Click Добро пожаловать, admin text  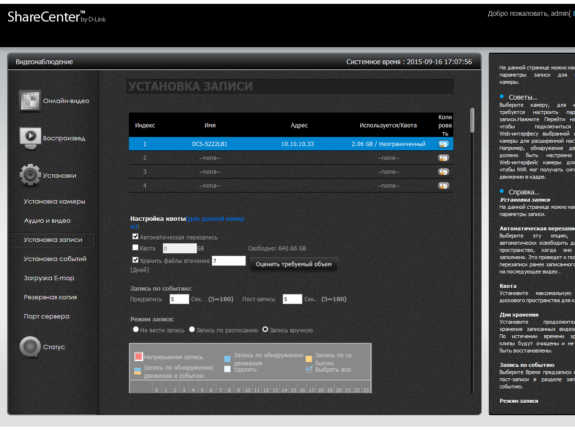click(x=528, y=13)
